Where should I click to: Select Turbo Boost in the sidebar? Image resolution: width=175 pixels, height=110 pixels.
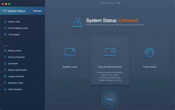[14, 35]
